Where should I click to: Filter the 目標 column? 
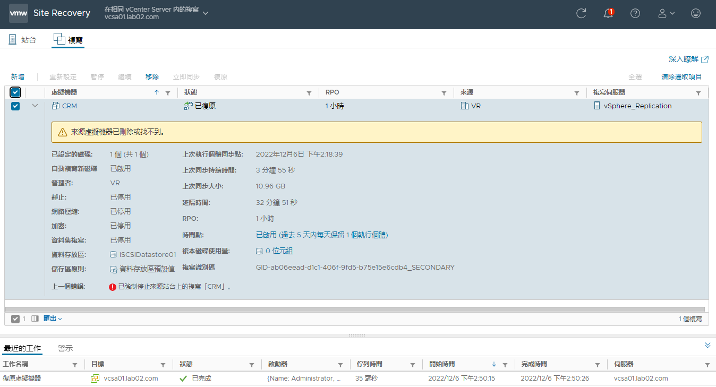click(163, 365)
